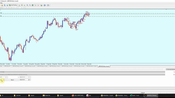Screen dimensions: 175x98
Task: Expand the Indicators dropdown arrow
Action: [x=43, y=5]
